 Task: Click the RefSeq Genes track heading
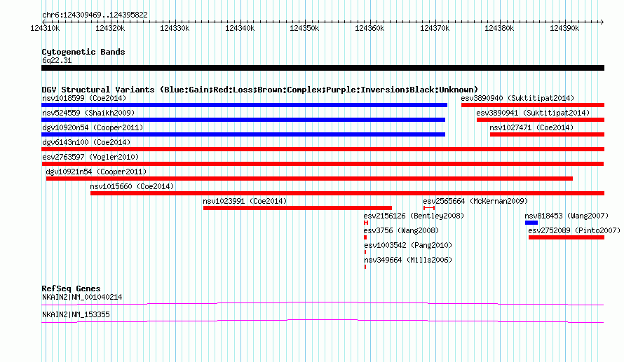click(x=71, y=289)
